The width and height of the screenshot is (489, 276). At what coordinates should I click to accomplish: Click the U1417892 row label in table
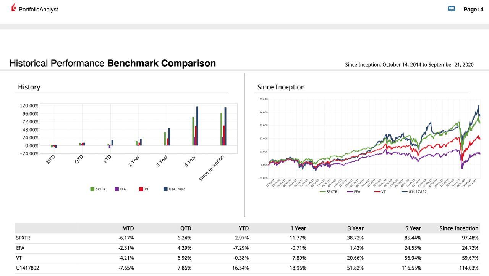(28, 268)
